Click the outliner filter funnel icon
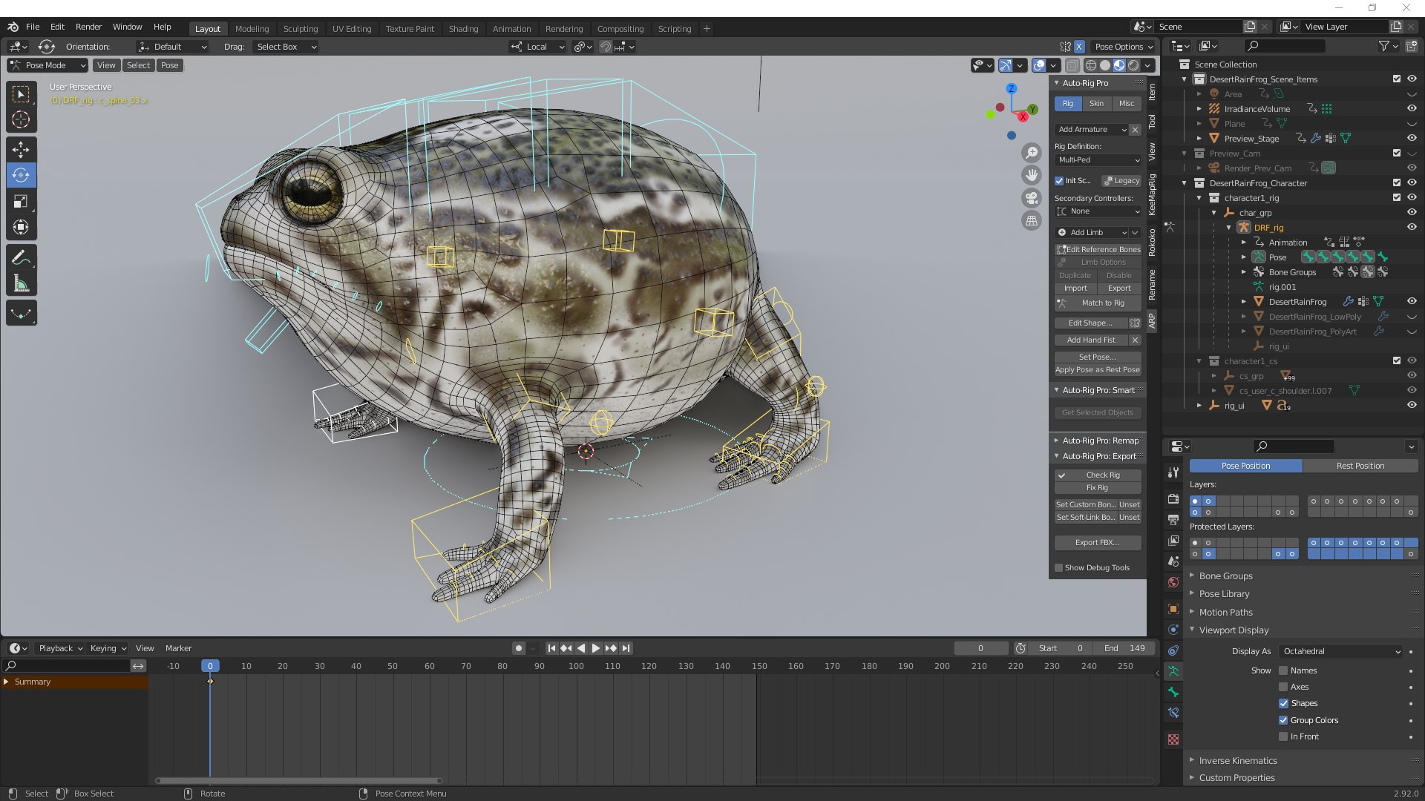The height and width of the screenshot is (801, 1425). (1384, 46)
